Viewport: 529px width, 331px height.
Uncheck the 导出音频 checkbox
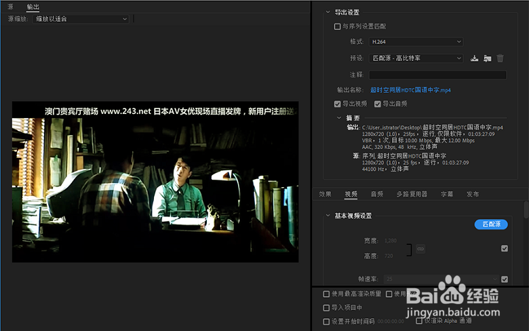378,104
